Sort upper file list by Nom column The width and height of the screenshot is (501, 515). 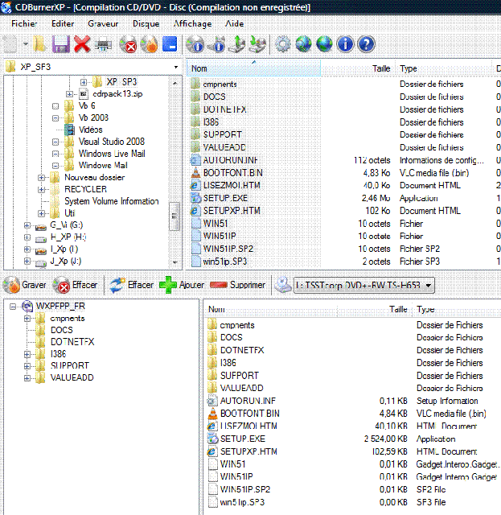click(x=254, y=68)
